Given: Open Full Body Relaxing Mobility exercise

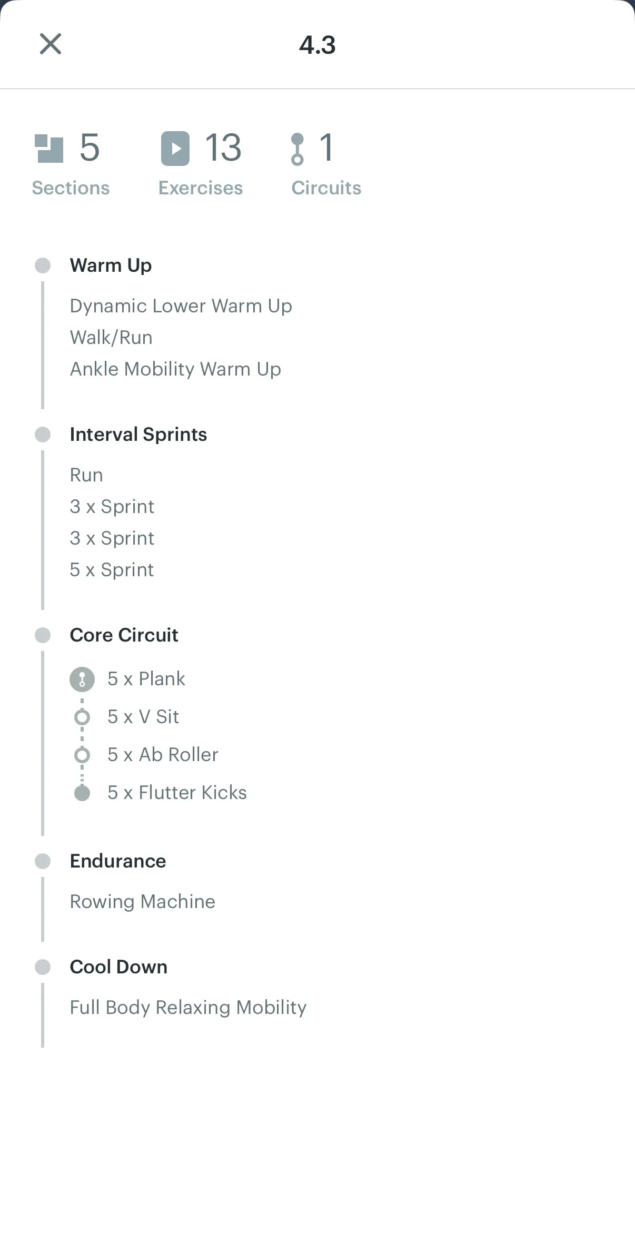Looking at the screenshot, I should [x=188, y=1008].
